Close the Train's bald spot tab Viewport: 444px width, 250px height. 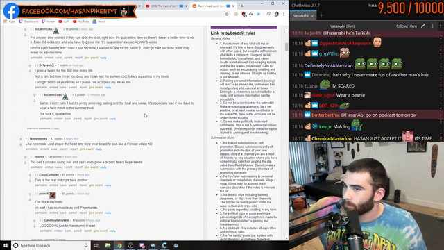pyautogui.click(x=233, y=6)
